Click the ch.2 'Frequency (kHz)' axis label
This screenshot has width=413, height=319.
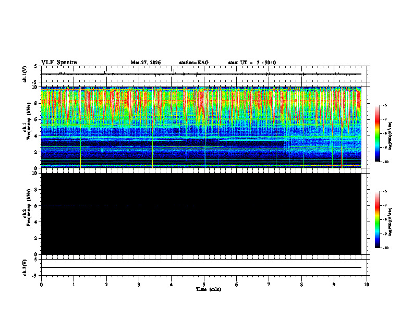(29, 207)
